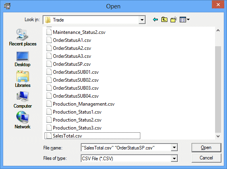The width and height of the screenshot is (227, 169).
Task: Expand the Look in folder dropdown
Action: (x=142, y=20)
